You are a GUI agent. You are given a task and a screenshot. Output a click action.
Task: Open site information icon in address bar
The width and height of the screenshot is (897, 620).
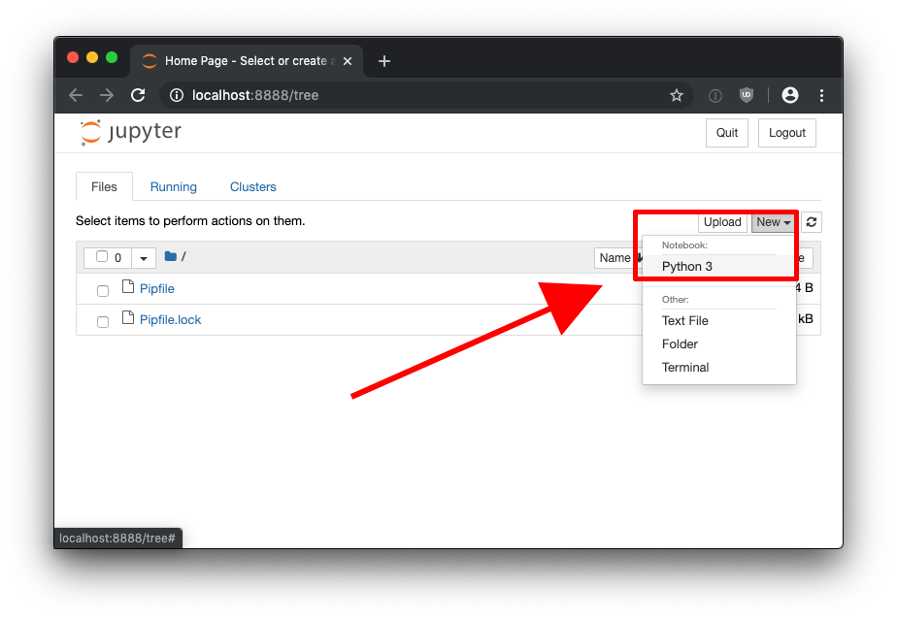[x=177, y=95]
